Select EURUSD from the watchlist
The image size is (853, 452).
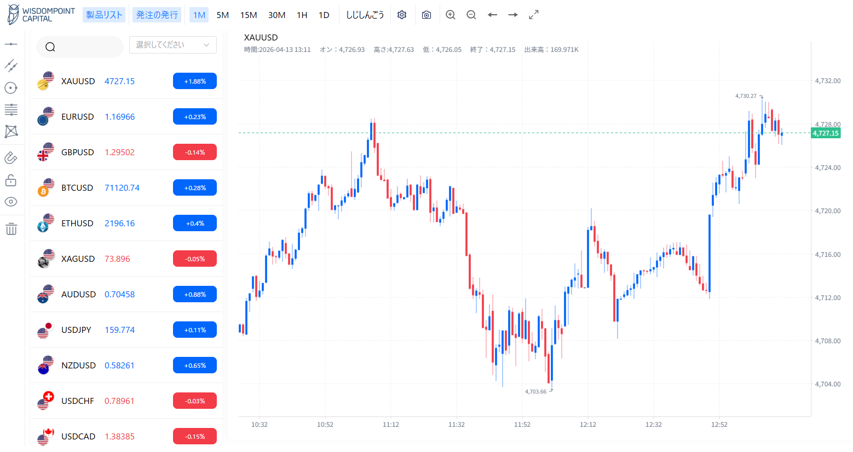78,116
